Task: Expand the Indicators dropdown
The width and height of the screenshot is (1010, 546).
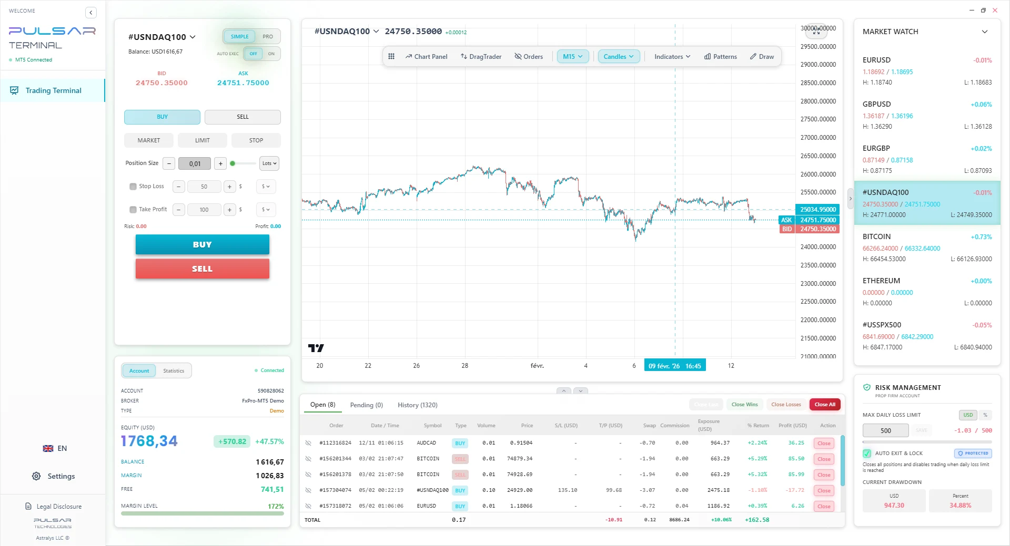Action: tap(672, 57)
